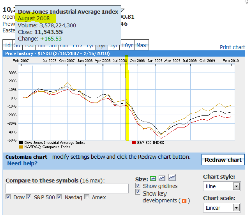The image size is (248, 215).
Task: Click the S&P 500 INDEX legend text
Action: pyautogui.click(x=151, y=143)
